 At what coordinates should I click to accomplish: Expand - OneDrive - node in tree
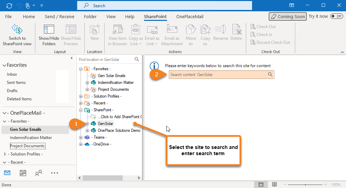(81, 145)
